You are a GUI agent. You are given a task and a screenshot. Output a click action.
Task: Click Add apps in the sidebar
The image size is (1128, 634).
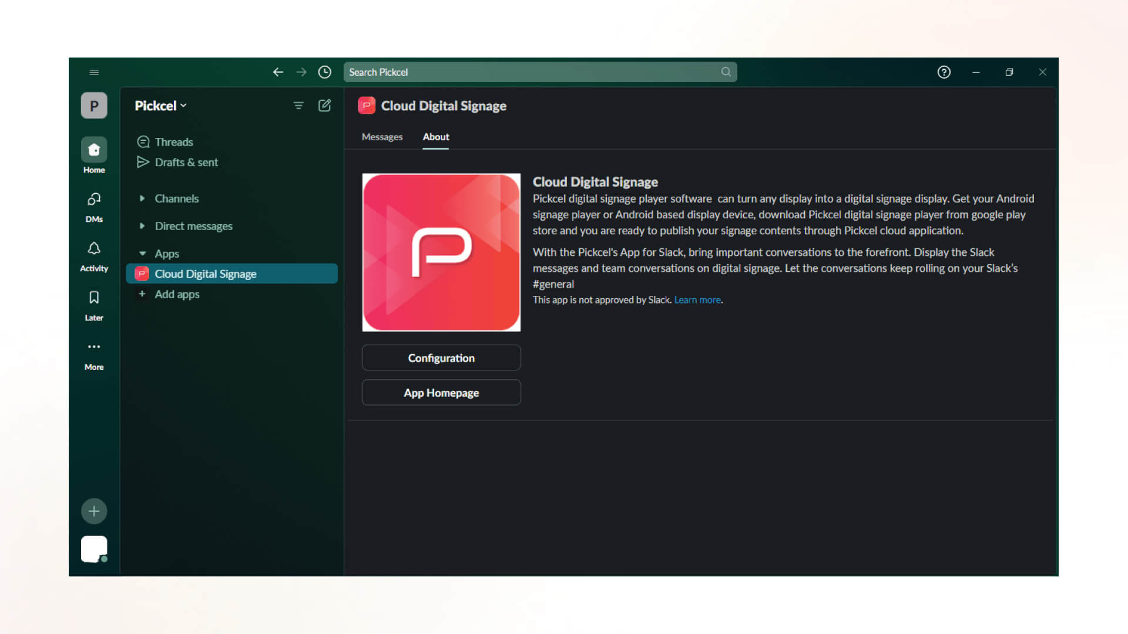(177, 294)
